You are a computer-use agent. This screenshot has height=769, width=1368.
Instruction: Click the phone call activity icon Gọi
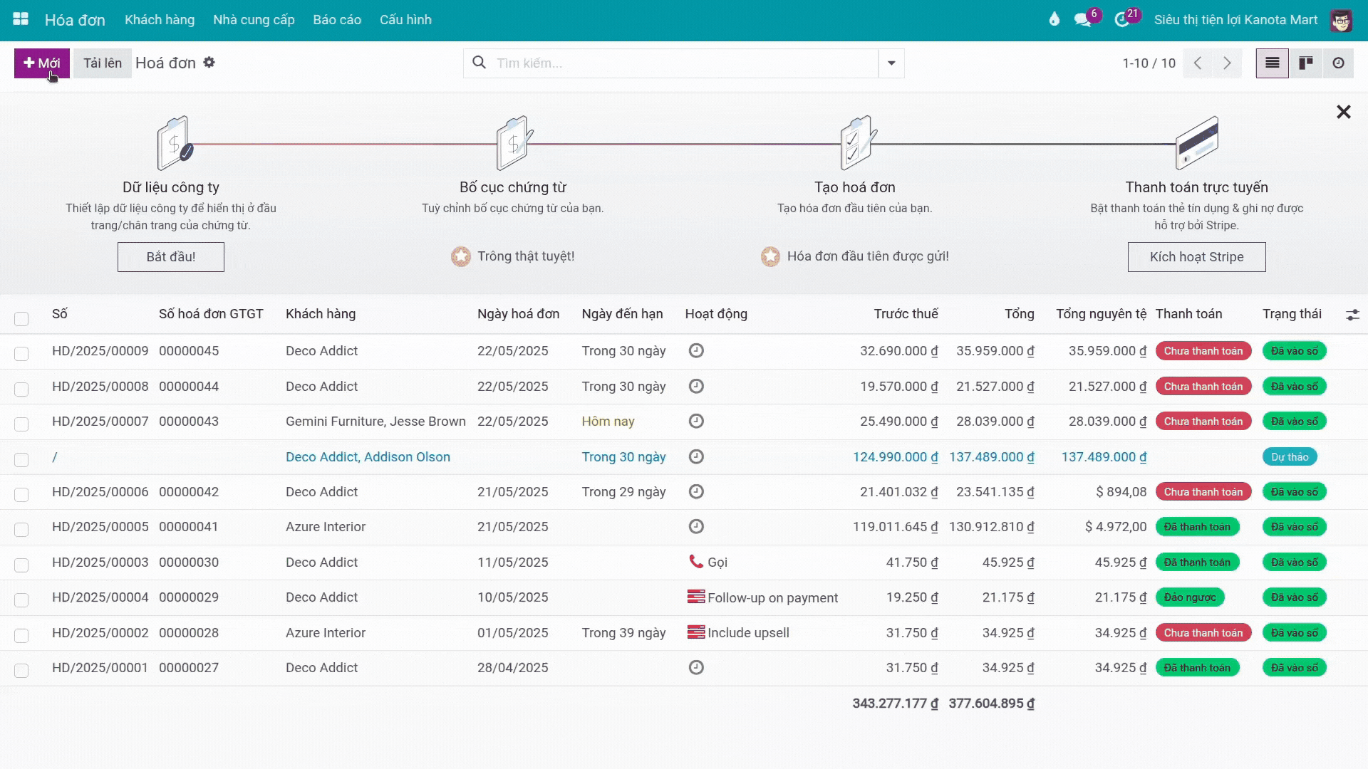tap(696, 562)
